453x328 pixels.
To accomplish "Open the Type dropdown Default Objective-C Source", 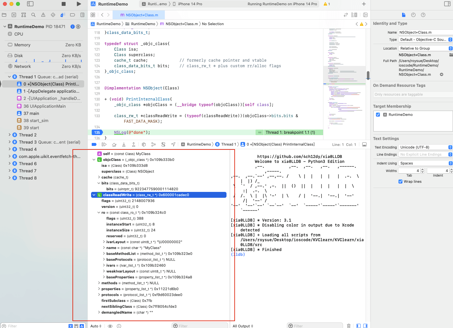I will 426,39.
